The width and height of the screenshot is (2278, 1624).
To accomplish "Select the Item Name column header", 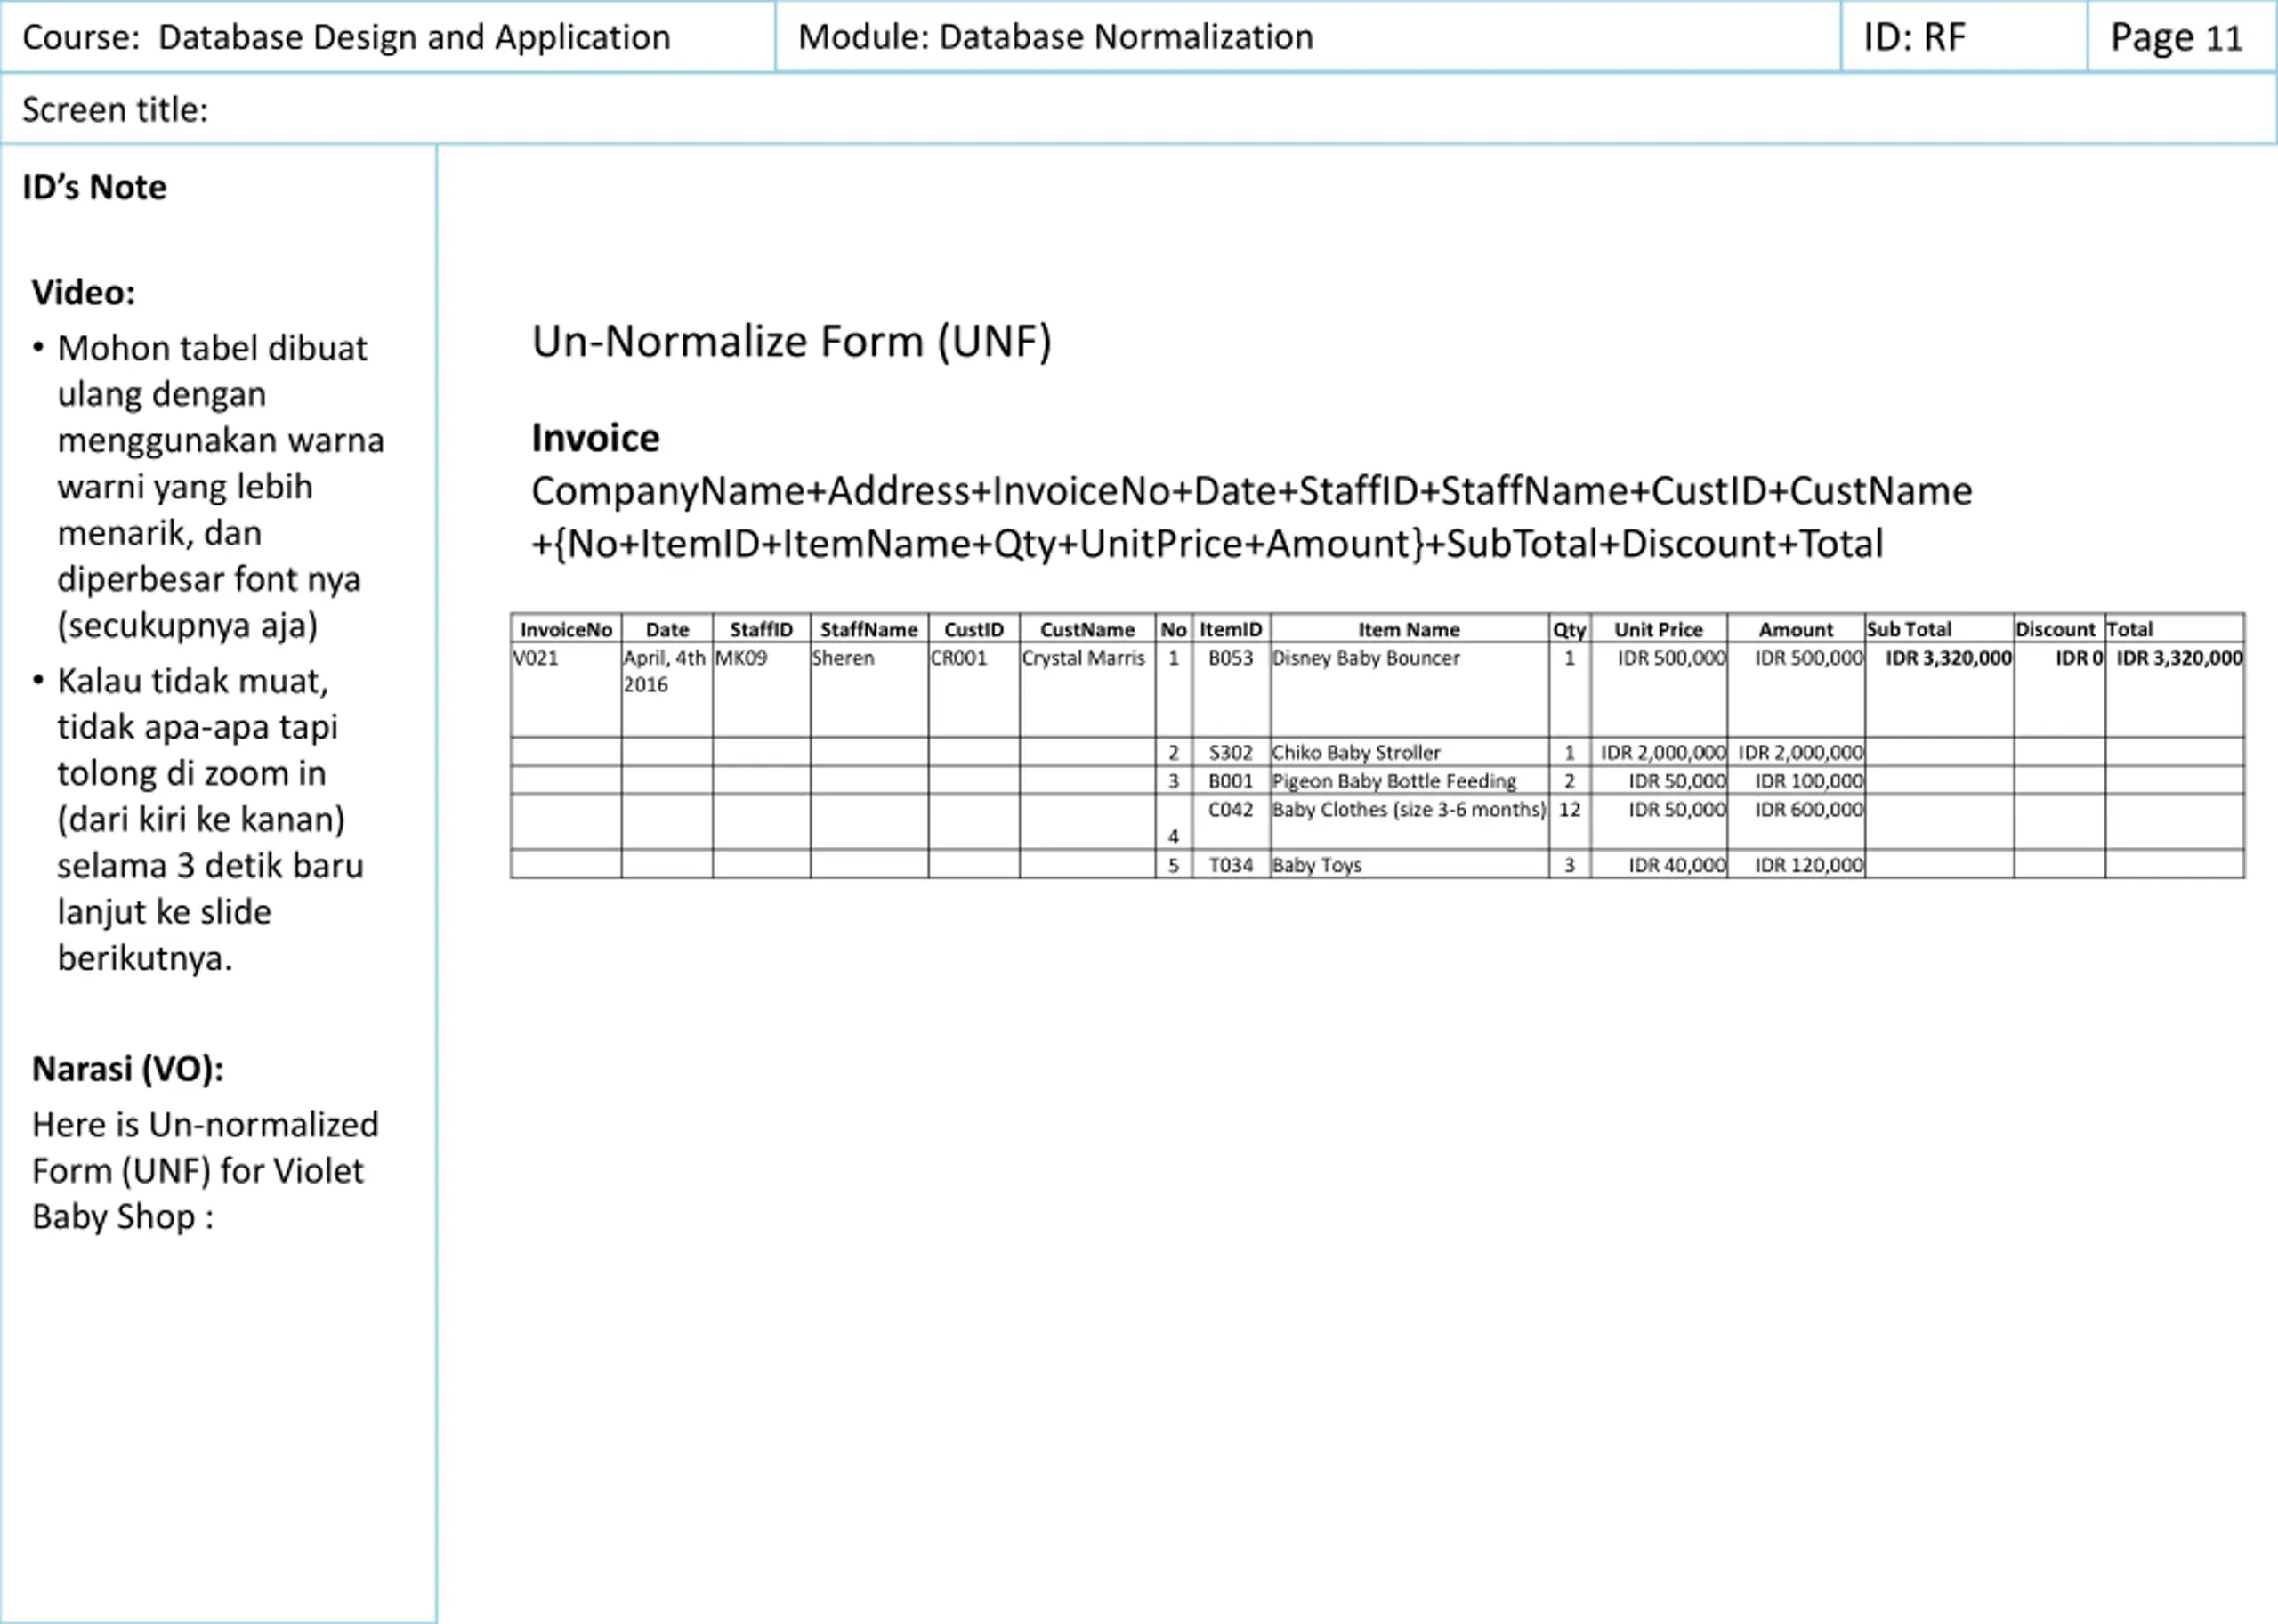I will [1409, 629].
